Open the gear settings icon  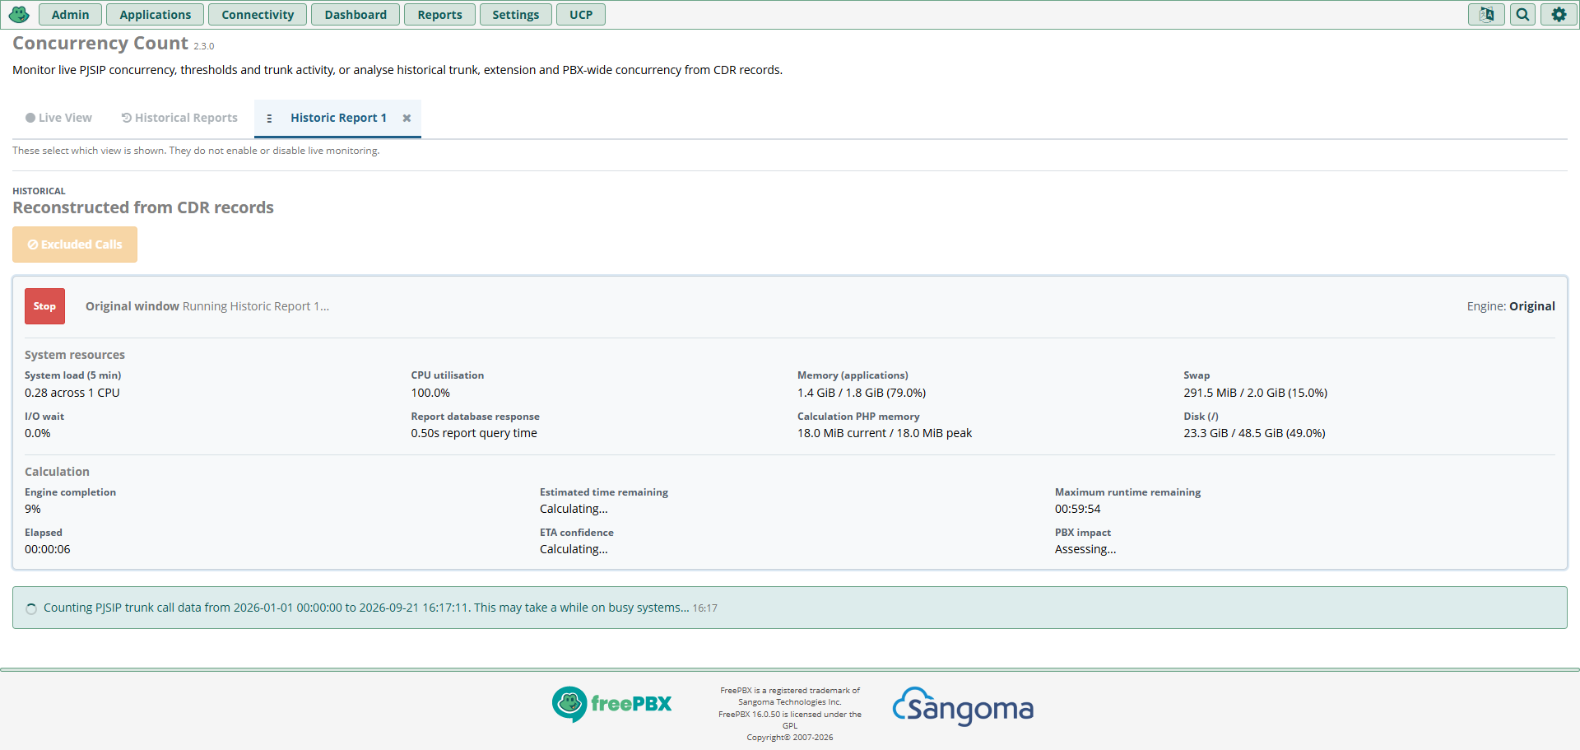pos(1559,15)
